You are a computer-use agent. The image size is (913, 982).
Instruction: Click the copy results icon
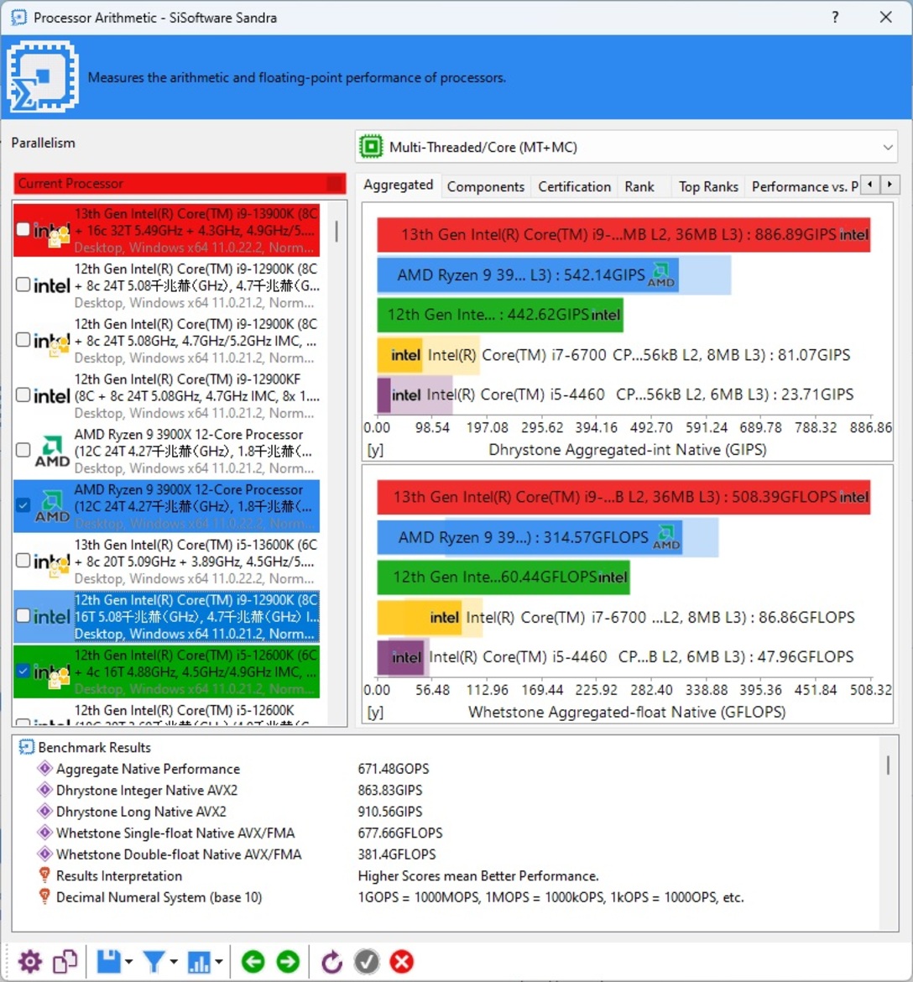[65, 961]
